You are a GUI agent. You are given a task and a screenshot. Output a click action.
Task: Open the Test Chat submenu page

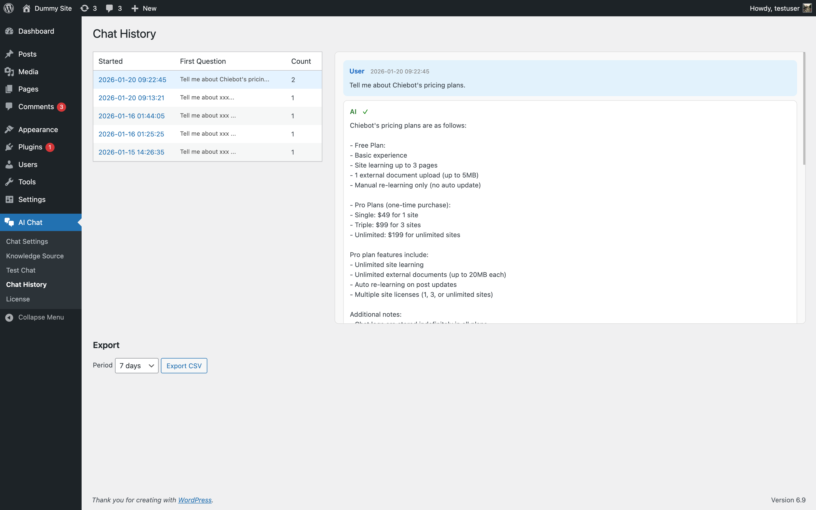tap(21, 270)
